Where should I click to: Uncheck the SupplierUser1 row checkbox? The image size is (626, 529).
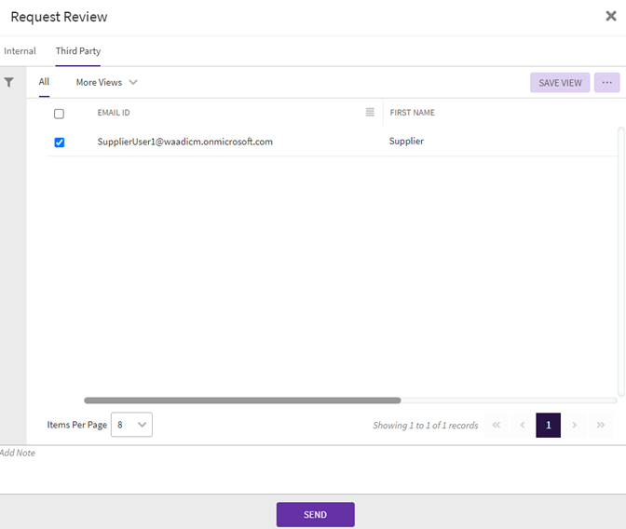coord(60,142)
